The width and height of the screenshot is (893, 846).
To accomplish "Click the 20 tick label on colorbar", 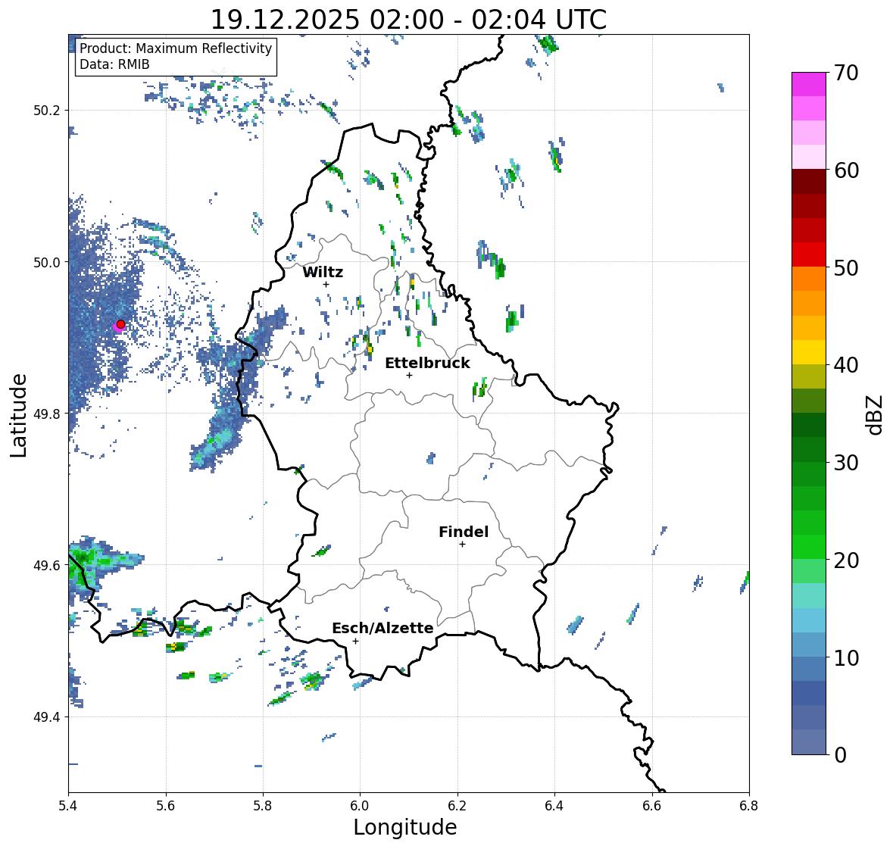I will coord(846,560).
